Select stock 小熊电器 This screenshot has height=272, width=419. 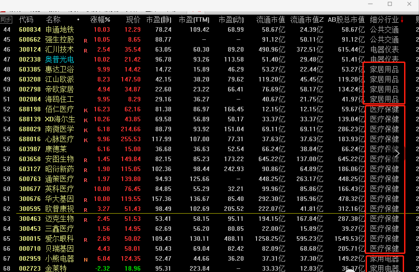click(59, 258)
